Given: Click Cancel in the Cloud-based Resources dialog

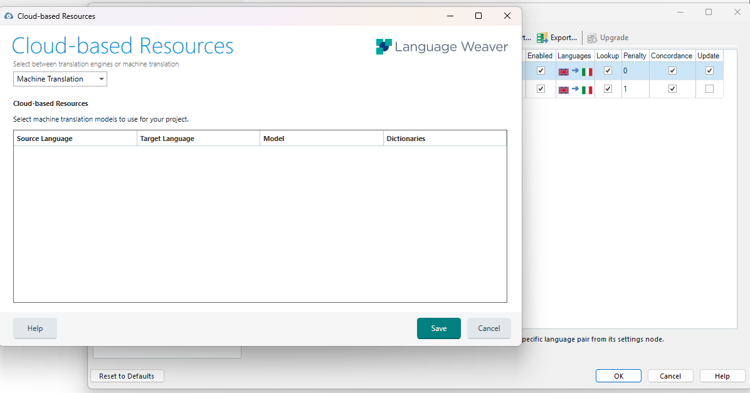Looking at the screenshot, I should click(489, 328).
